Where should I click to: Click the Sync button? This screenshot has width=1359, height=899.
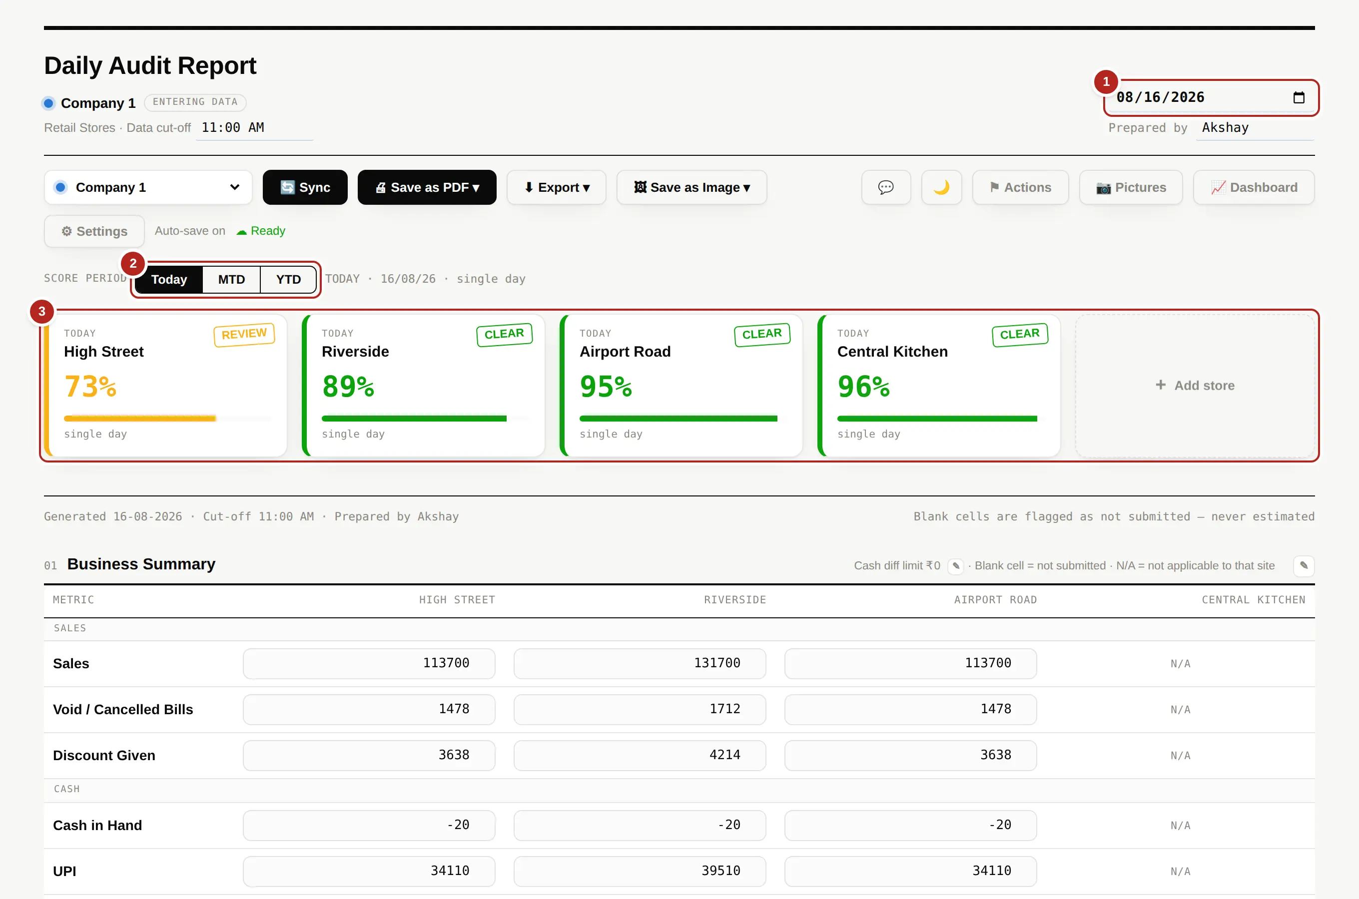[305, 187]
